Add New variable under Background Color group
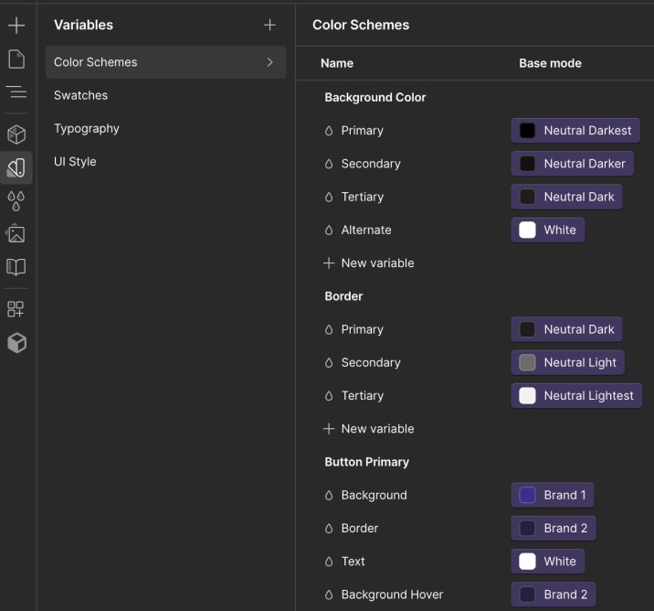Screen dimensions: 654x611 point(369,263)
